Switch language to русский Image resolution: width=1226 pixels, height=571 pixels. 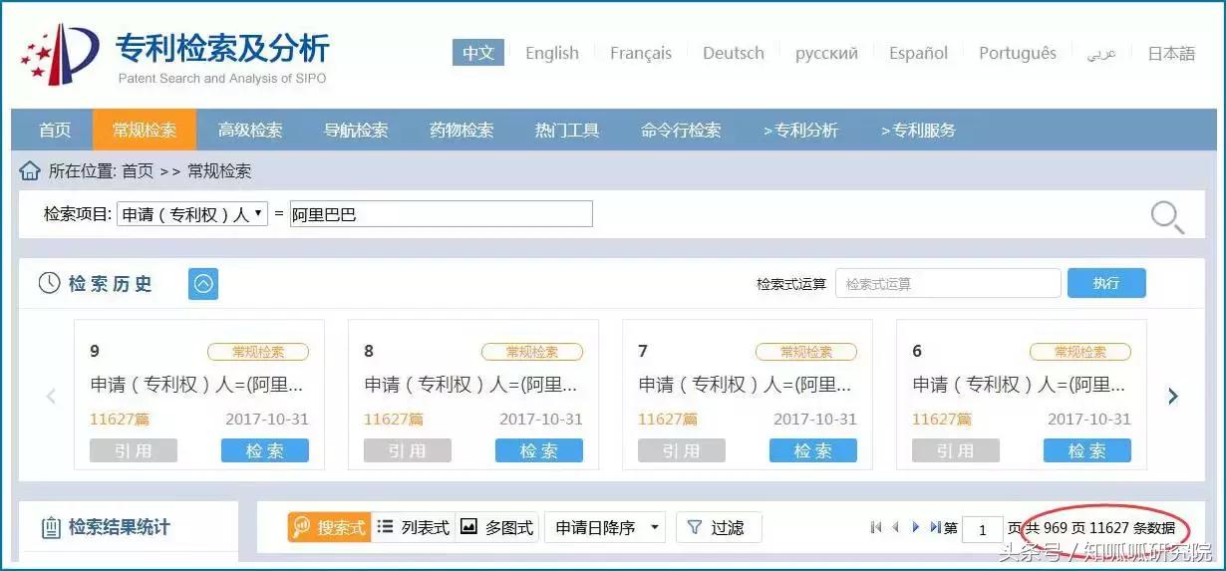[826, 53]
